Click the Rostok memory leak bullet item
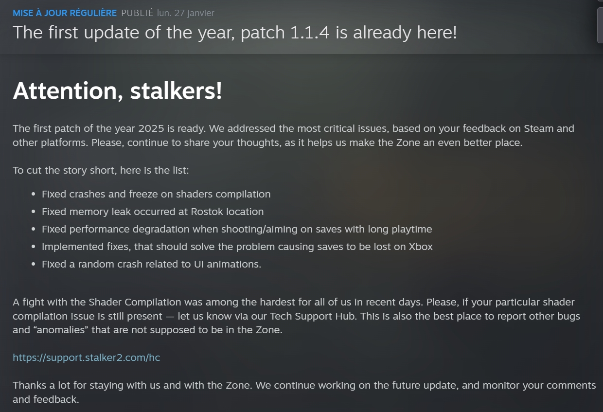Screen dimensions: 603x412 tap(153, 212)
